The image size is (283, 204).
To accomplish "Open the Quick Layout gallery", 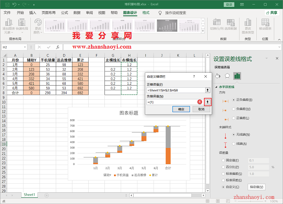I will tap(22, 26).
